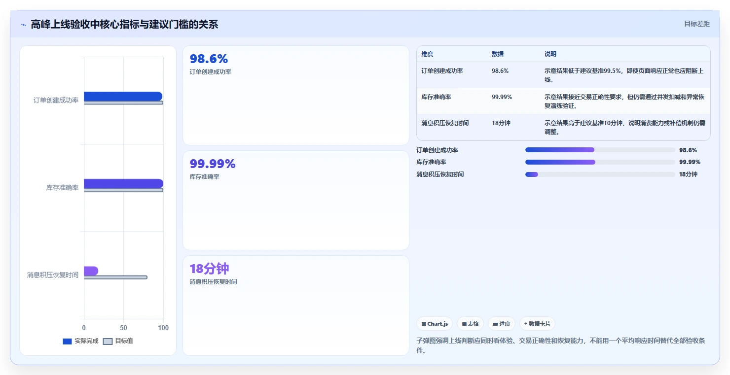Click the 库存准确率 progress bar
This screenshot has width=730, height=375.
click(600, 162)
